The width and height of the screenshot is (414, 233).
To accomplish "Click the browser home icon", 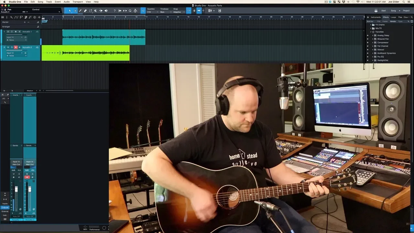I will point(368,17).
